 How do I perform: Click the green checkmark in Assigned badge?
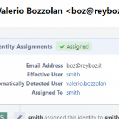62,47
